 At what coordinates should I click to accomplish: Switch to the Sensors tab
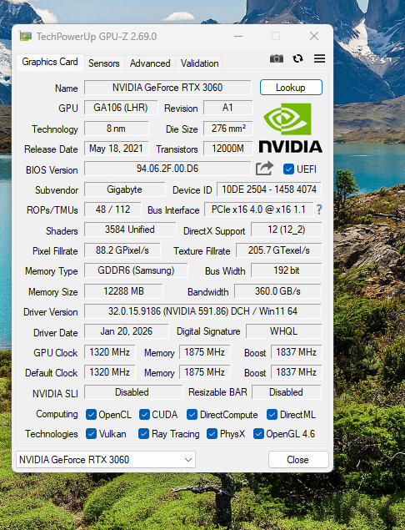(104, 63)
